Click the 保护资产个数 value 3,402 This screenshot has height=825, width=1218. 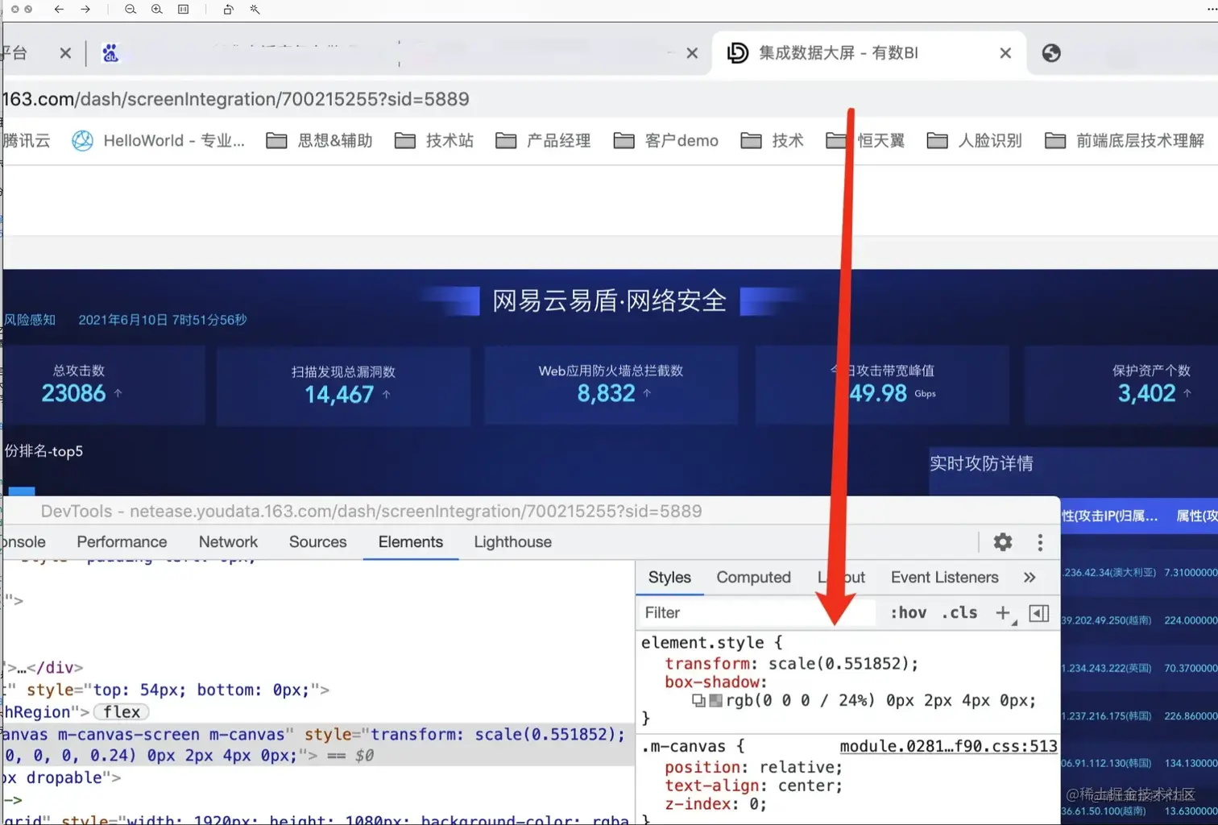click(1146, 393)
